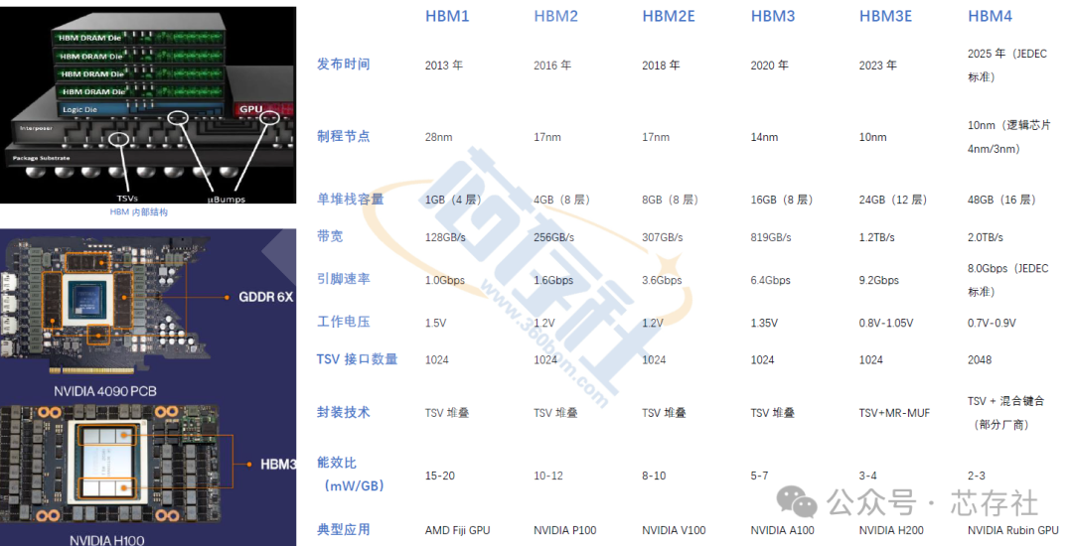Screen dimensions: 1073x546
Task: Click the HBM3E column header
Action: (885, 17)
